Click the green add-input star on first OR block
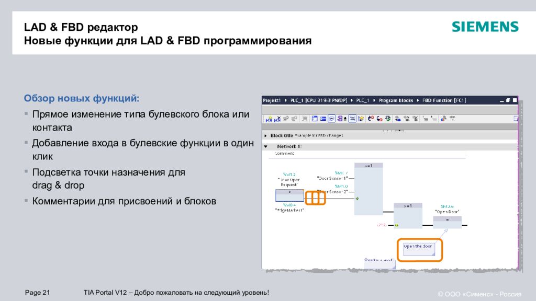 click(357, 199)
